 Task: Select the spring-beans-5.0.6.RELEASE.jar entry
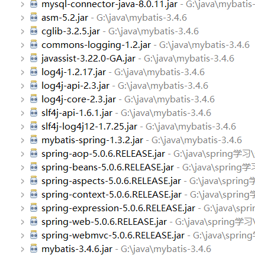[108, 167]
